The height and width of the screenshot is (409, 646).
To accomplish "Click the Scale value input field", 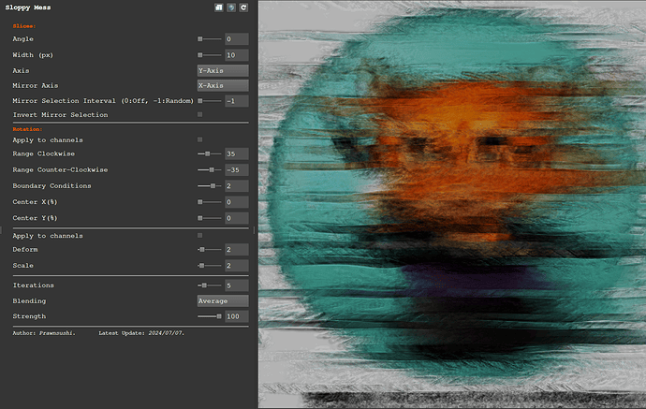I will [236, 266].
